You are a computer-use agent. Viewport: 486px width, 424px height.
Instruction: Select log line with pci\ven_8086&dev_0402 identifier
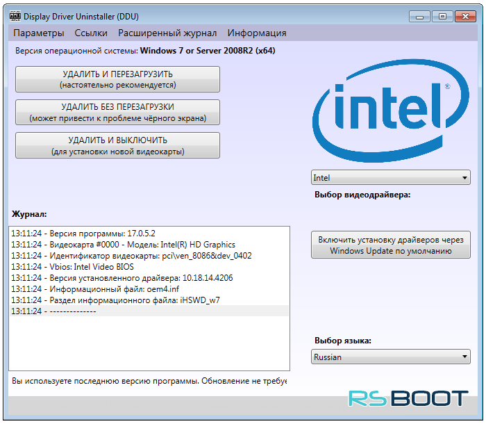[x=149, y=256]
